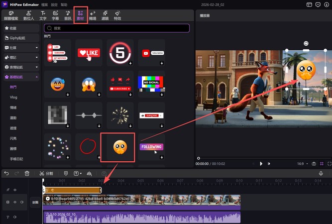This screenshot has height=224, width=332.
Task: Download the fireworks burst sticker
Action: [130, 126]
